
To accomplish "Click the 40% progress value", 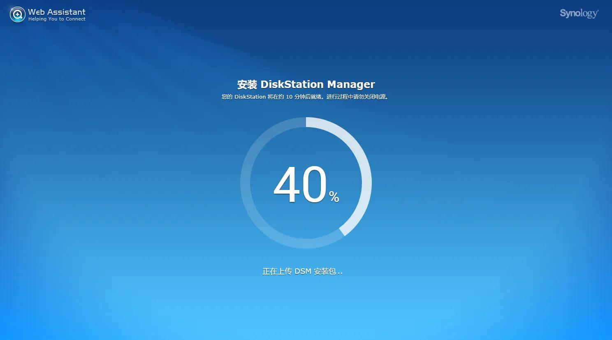I will [306, 185].
